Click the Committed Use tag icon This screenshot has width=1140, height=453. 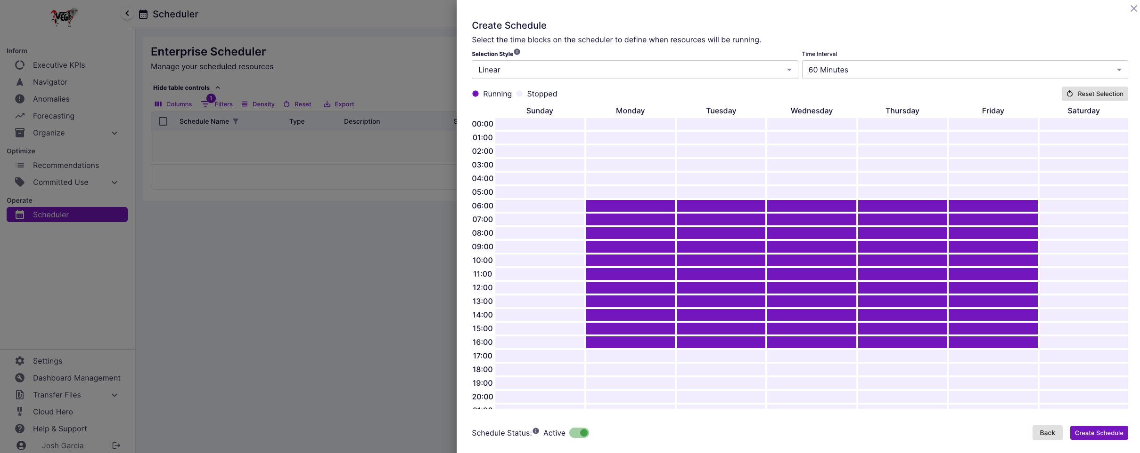pos(20,182)
